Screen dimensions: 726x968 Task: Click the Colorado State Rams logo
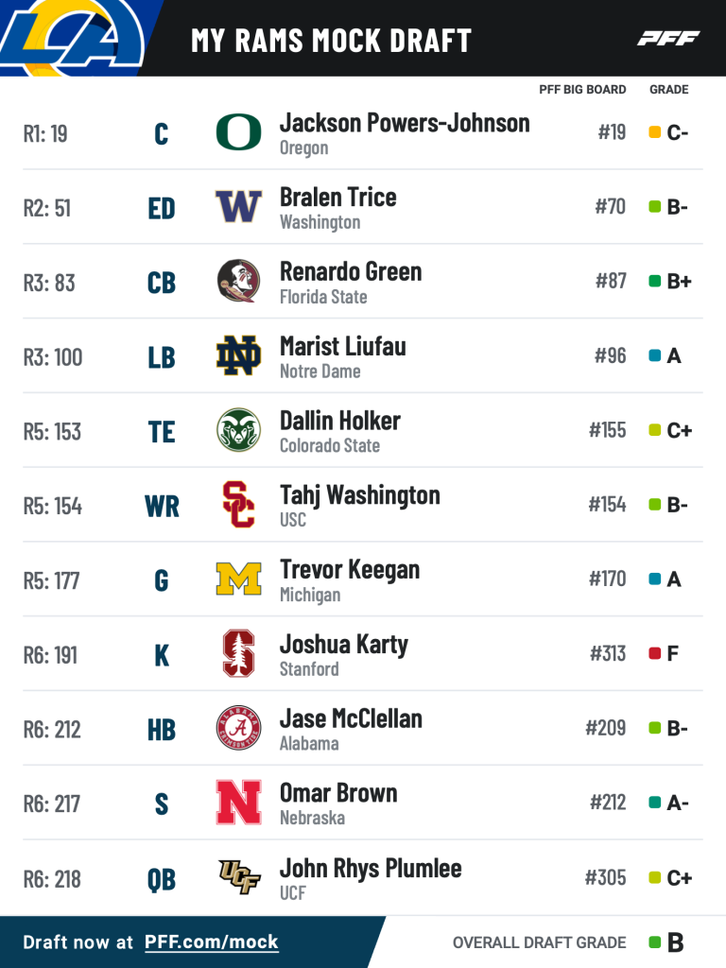click(238, 431)
